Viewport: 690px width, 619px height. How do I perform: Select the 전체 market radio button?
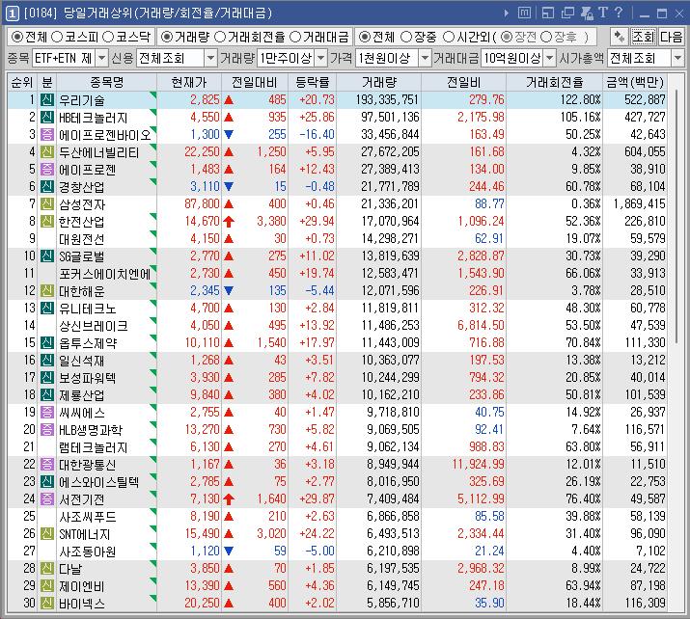16,37
